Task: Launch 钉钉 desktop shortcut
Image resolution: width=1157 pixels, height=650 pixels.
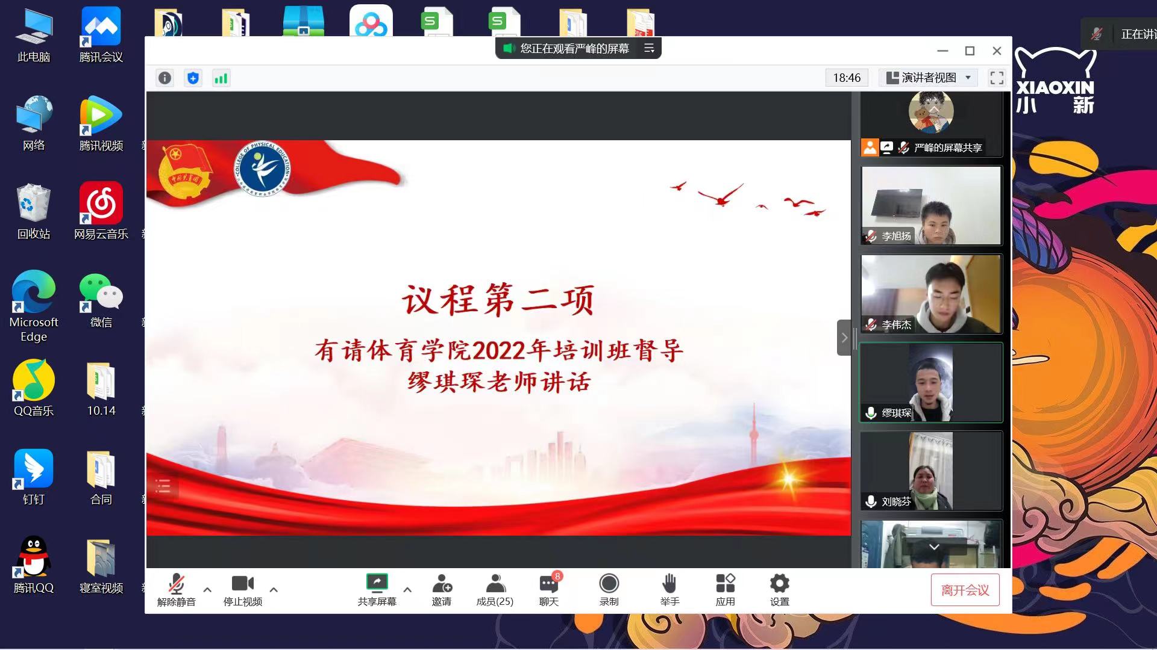Action: (34, 477)
